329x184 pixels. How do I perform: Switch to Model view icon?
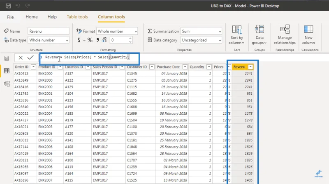[7, 84]
